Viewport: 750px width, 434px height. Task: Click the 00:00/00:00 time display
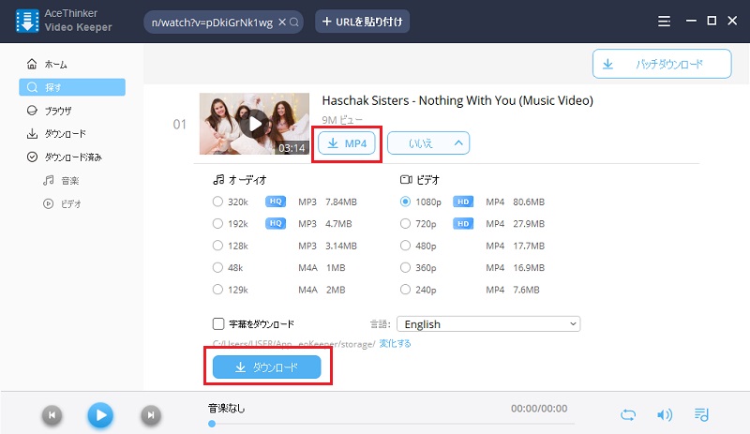coord(539,408)
